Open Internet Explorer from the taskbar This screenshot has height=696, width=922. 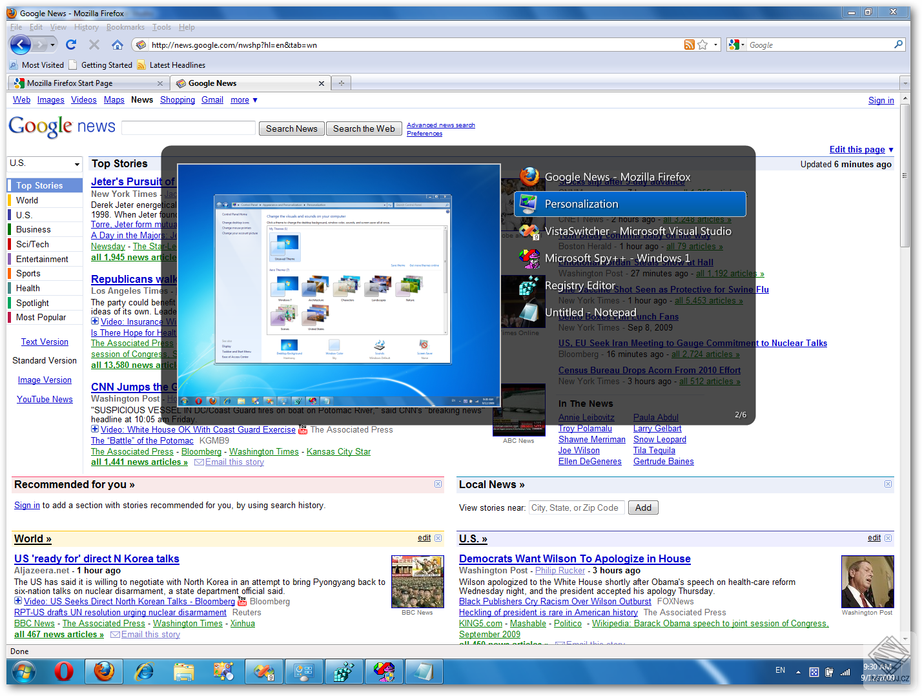144,672
